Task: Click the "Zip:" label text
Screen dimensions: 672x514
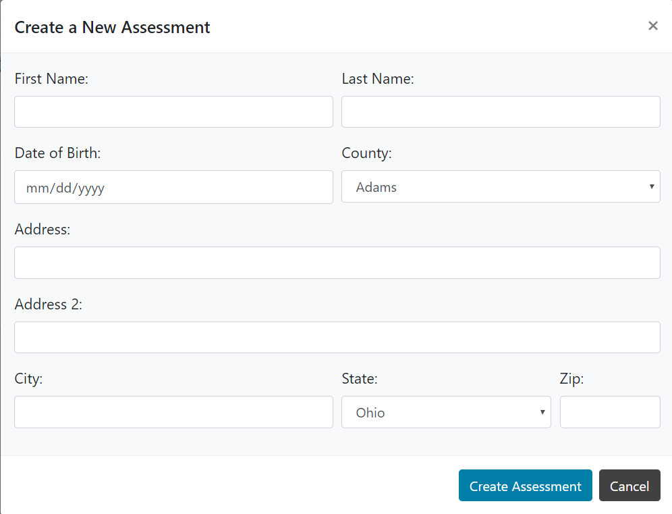Action: click(571, 379)
